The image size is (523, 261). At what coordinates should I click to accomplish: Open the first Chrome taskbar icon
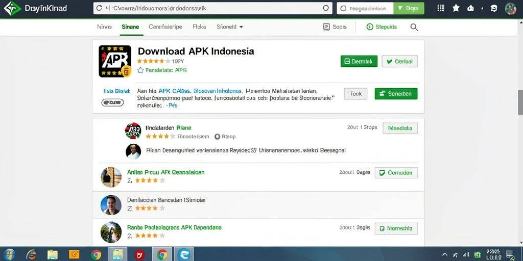[96, 255]
